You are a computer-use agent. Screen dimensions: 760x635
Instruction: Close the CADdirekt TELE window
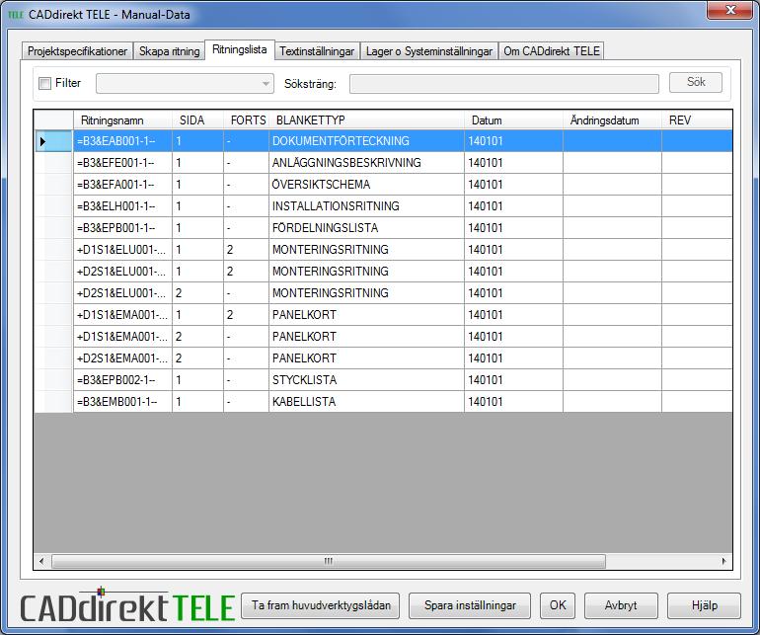pyautogui.click(x=730, y=10)
